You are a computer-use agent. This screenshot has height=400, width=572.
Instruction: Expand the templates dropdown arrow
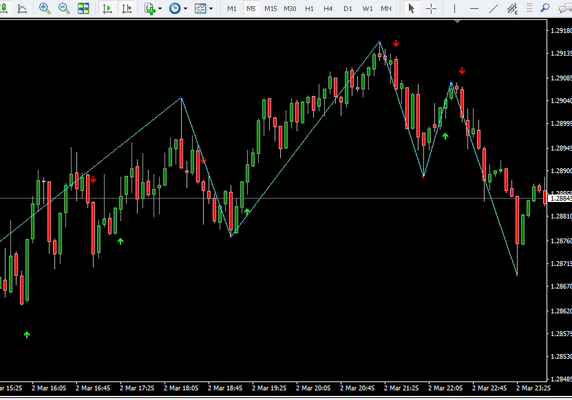(x=211, y=8)
